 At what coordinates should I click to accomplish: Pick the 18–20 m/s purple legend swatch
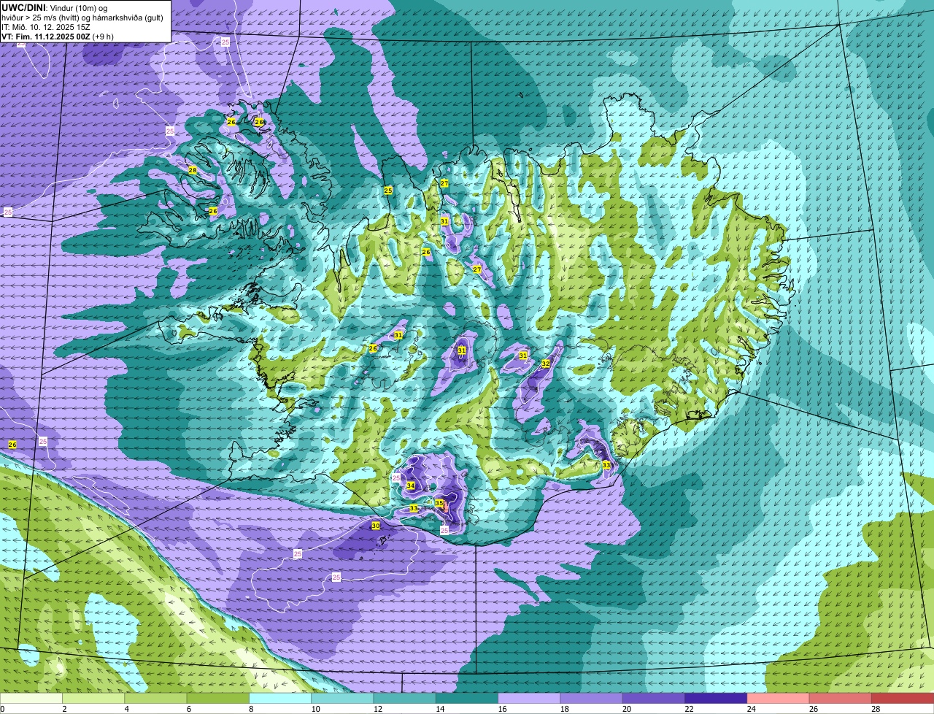(591, 698)
